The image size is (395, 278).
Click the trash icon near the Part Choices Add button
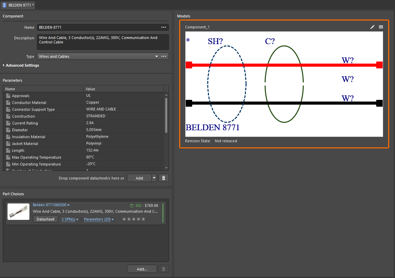163,269
